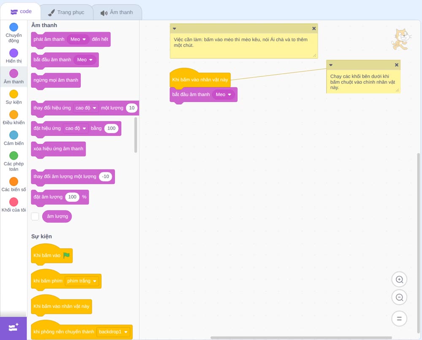The width and height of the screenshot is (422, 340).
Task: Open the Âm thanh tab
Action: coord(117,12)
